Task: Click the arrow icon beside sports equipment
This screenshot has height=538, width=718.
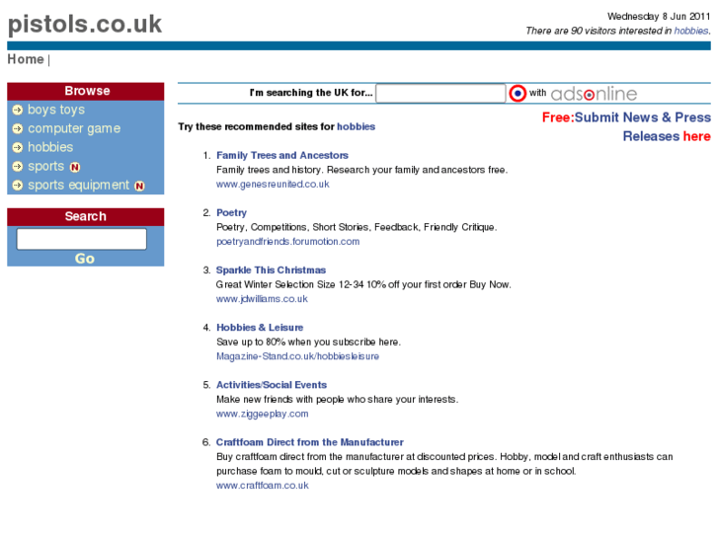Action: 18,185
